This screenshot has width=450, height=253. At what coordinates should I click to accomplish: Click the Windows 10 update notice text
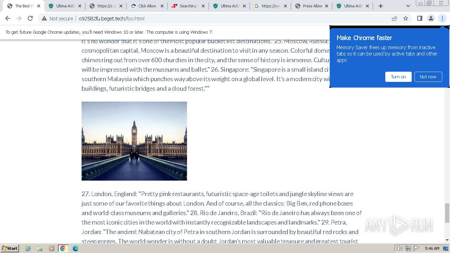click(x=109, y=32)
